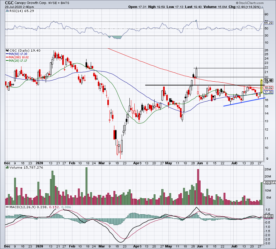276x249 pixels.
Task: Click the up arrow next to Chg percentage
Action: pos(262,7)
